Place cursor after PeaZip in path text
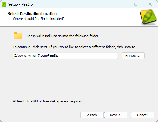 (58, 55)
